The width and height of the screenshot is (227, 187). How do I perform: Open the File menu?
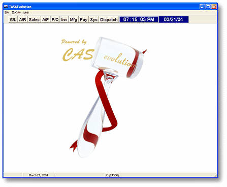pos(7,12)
